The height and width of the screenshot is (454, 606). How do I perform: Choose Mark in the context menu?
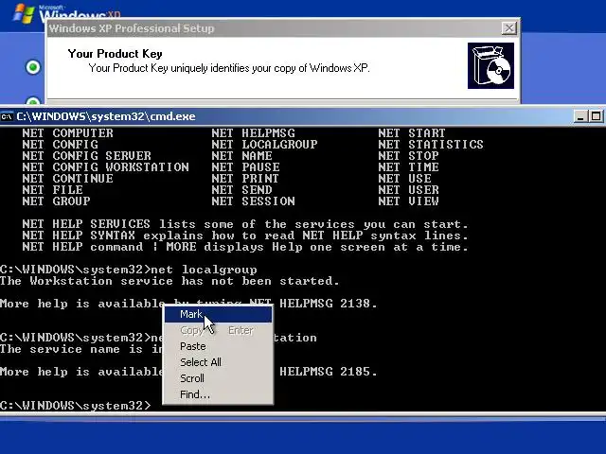point(218,314)
